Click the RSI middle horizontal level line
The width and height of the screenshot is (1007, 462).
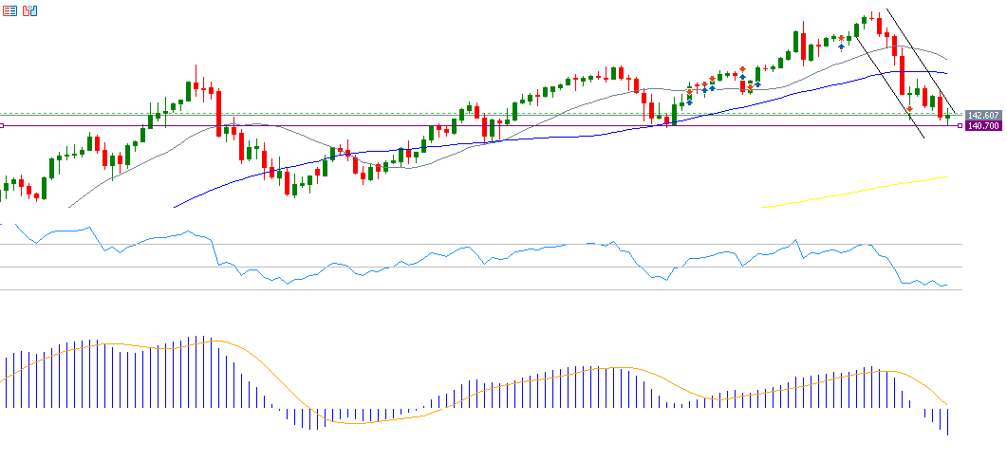click(x=475, y=267)
